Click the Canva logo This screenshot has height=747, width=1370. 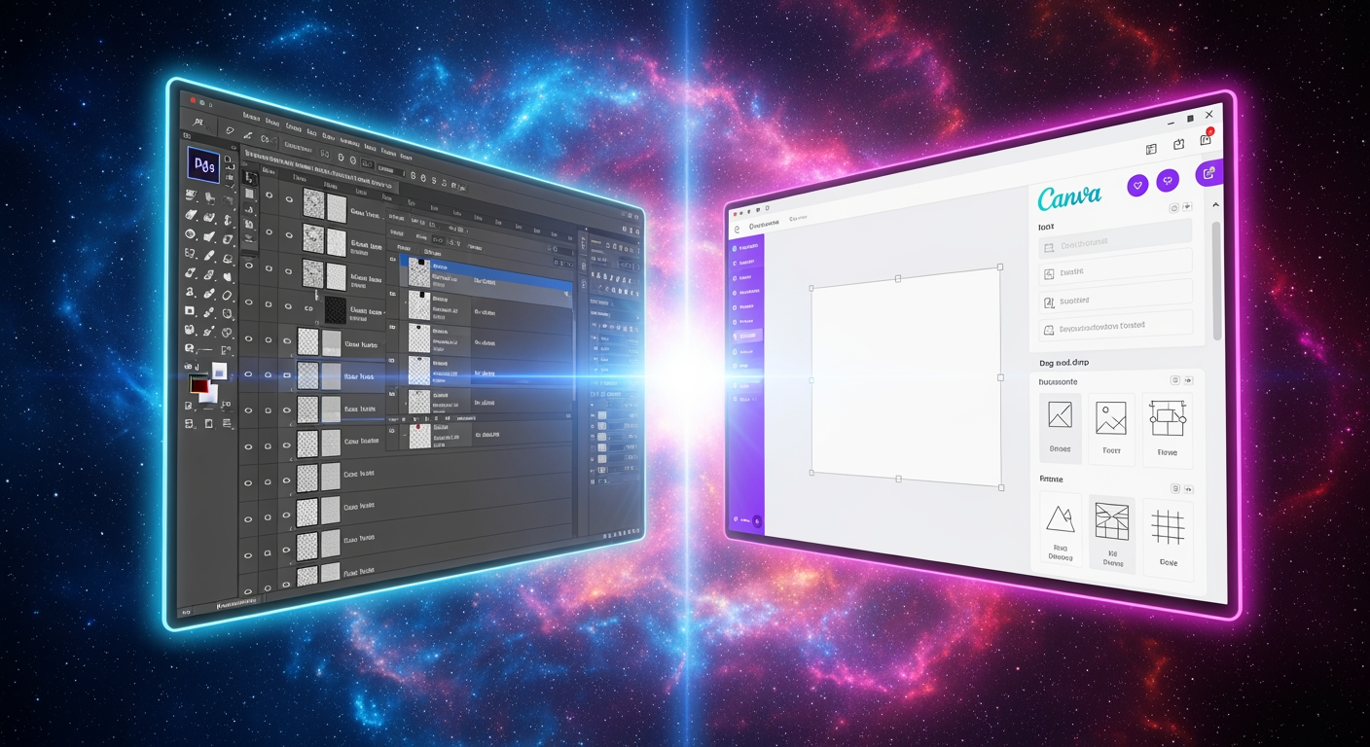pos(1069,197)
